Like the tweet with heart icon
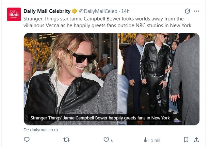Screen dimensions: 211x147 106,140
